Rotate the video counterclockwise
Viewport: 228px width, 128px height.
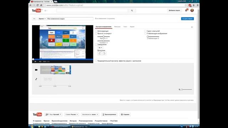104,54
